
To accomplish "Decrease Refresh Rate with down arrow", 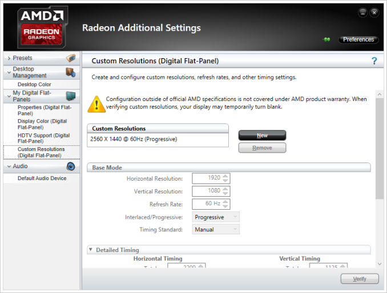I will click(x=225, y=206).
